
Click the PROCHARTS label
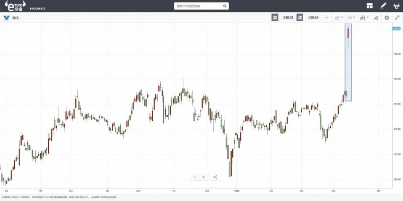(37, 9)
